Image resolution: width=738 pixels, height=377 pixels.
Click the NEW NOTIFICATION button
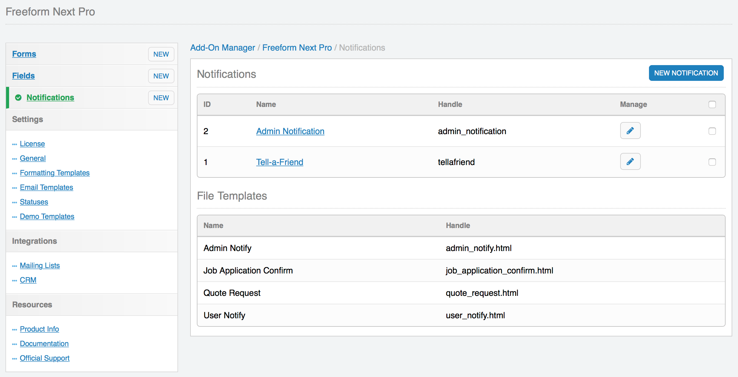click(x=686, y=73)
